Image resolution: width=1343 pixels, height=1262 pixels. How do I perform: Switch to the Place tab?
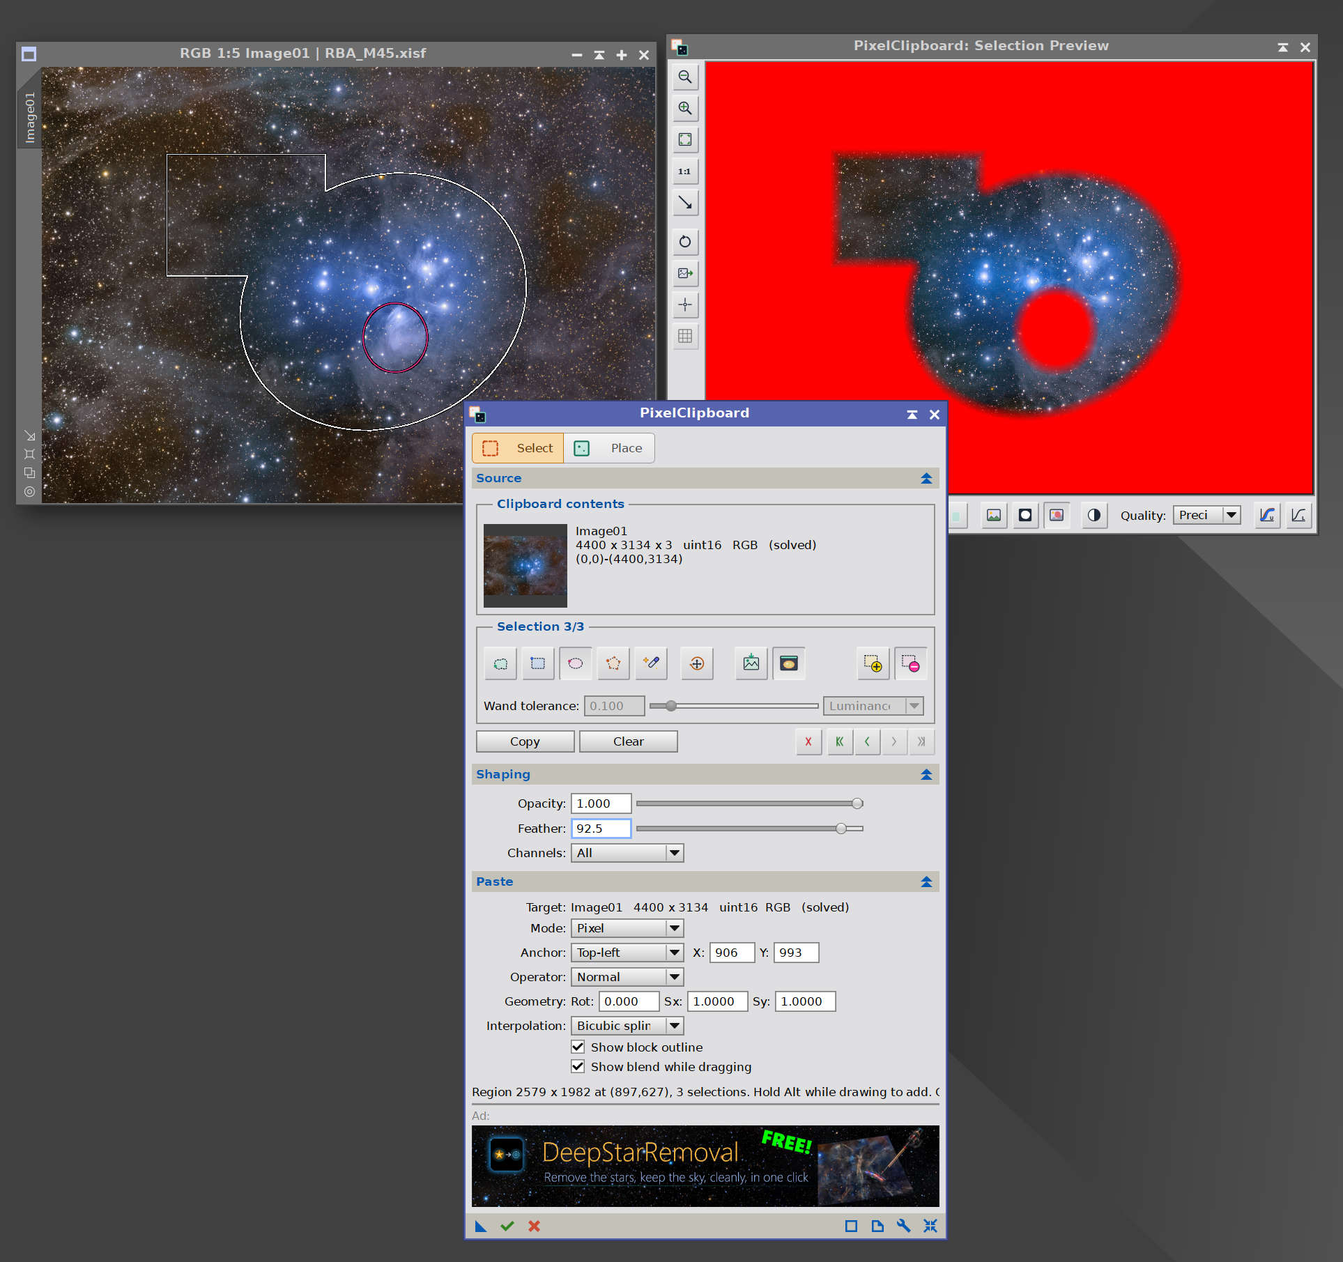[609, 448]
